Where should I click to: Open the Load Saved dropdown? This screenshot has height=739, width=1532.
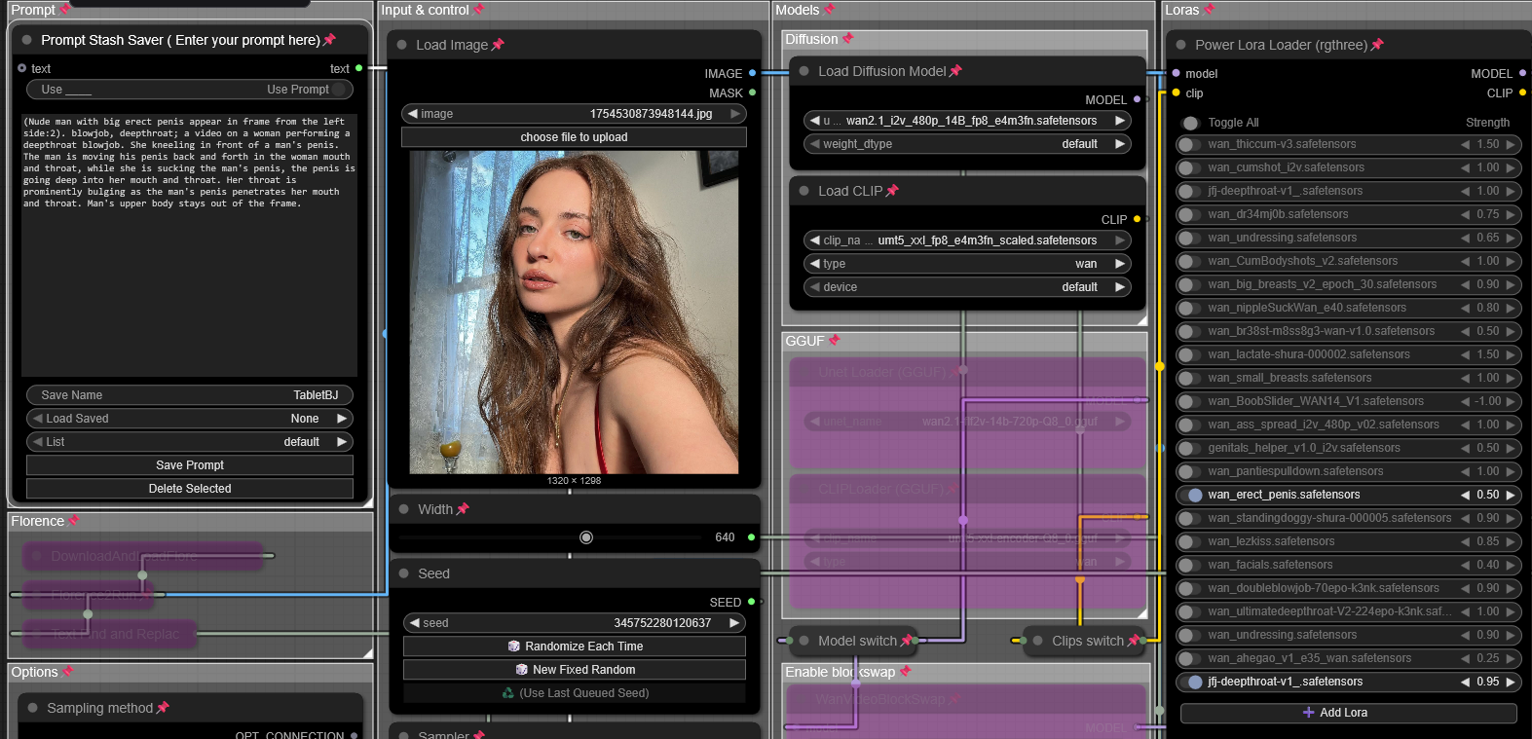tap(190, 419)
